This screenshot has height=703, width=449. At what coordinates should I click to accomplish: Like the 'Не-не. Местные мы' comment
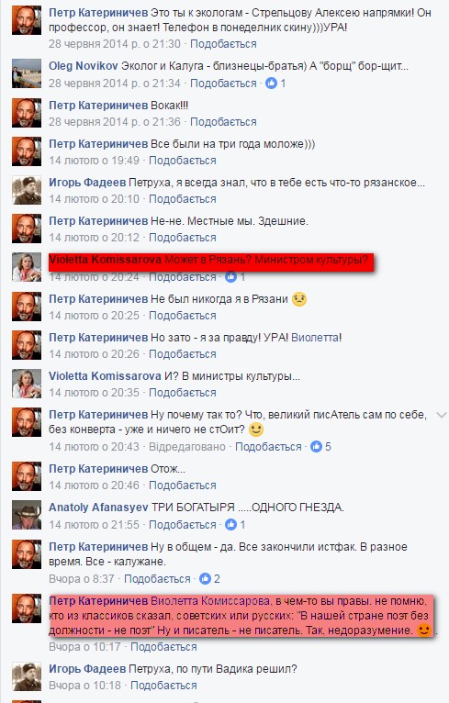point(182,238)
